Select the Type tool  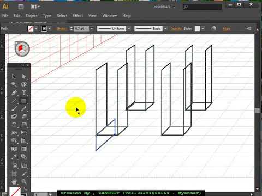coord(24,93)
